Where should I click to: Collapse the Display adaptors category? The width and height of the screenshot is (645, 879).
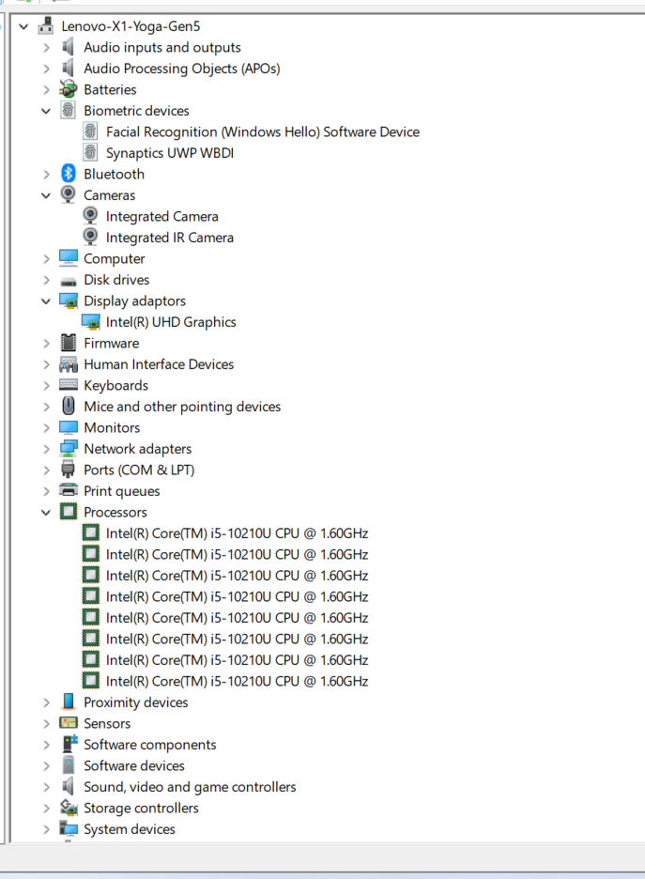tap(46, 301)
